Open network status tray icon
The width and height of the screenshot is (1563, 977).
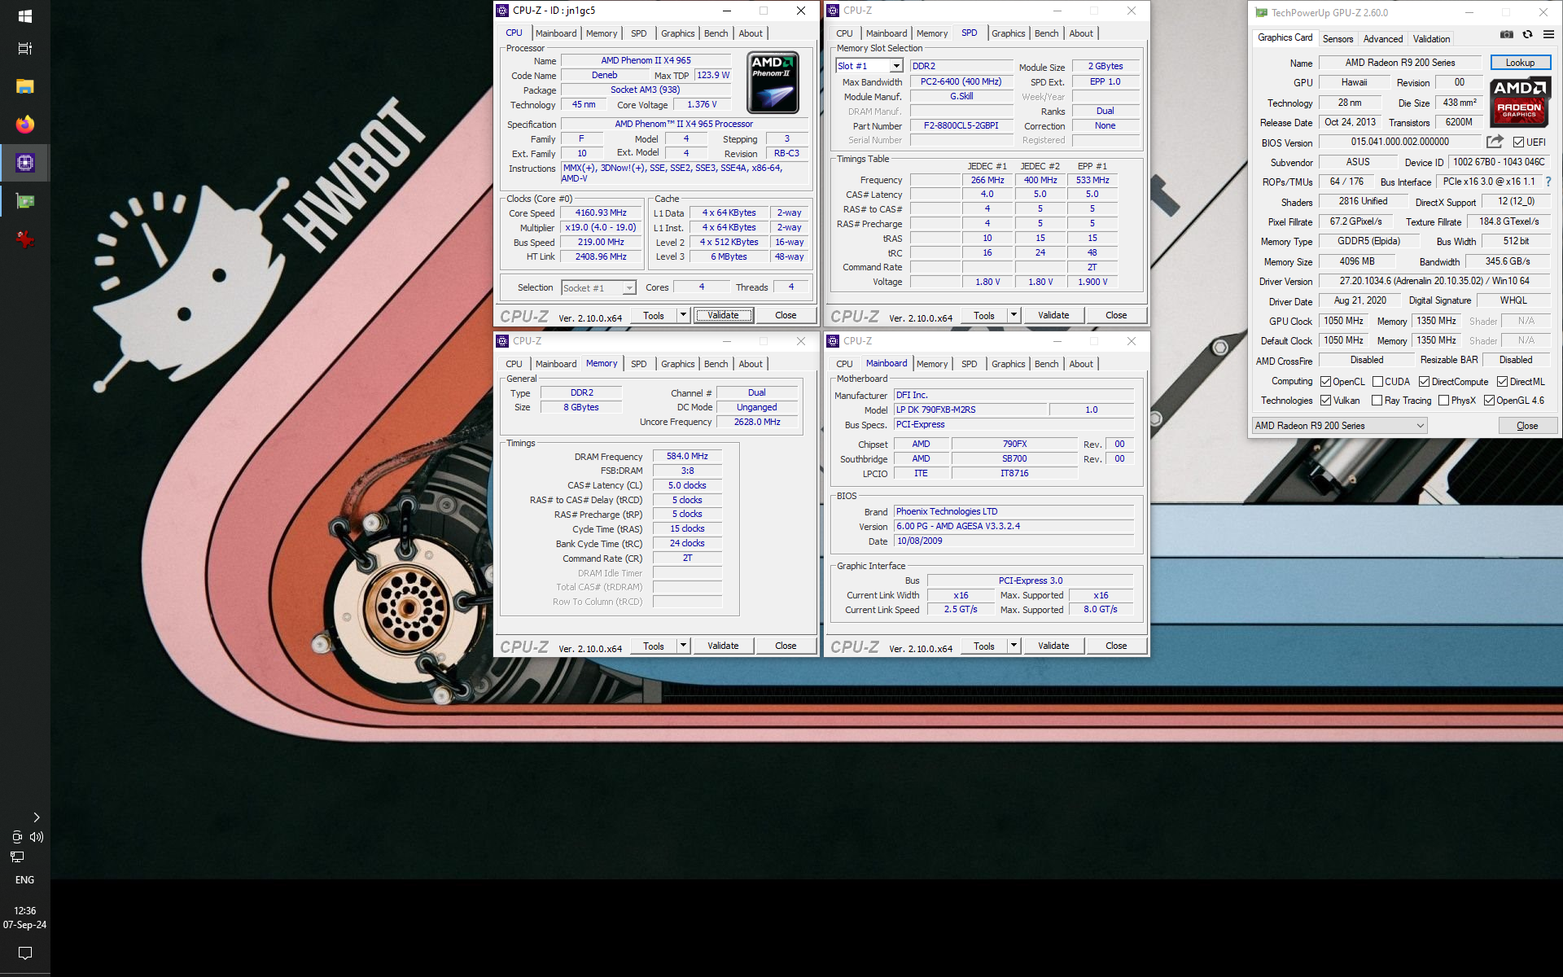tap(17, 857)
